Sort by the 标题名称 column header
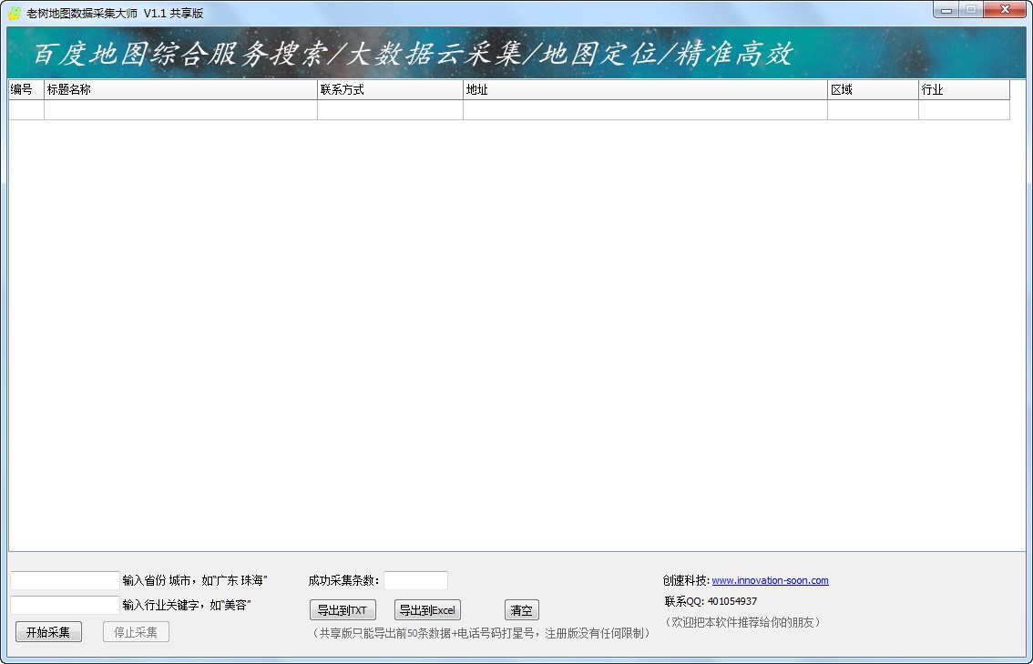This screenshot has height=664, width=1033. coord(180,89)
